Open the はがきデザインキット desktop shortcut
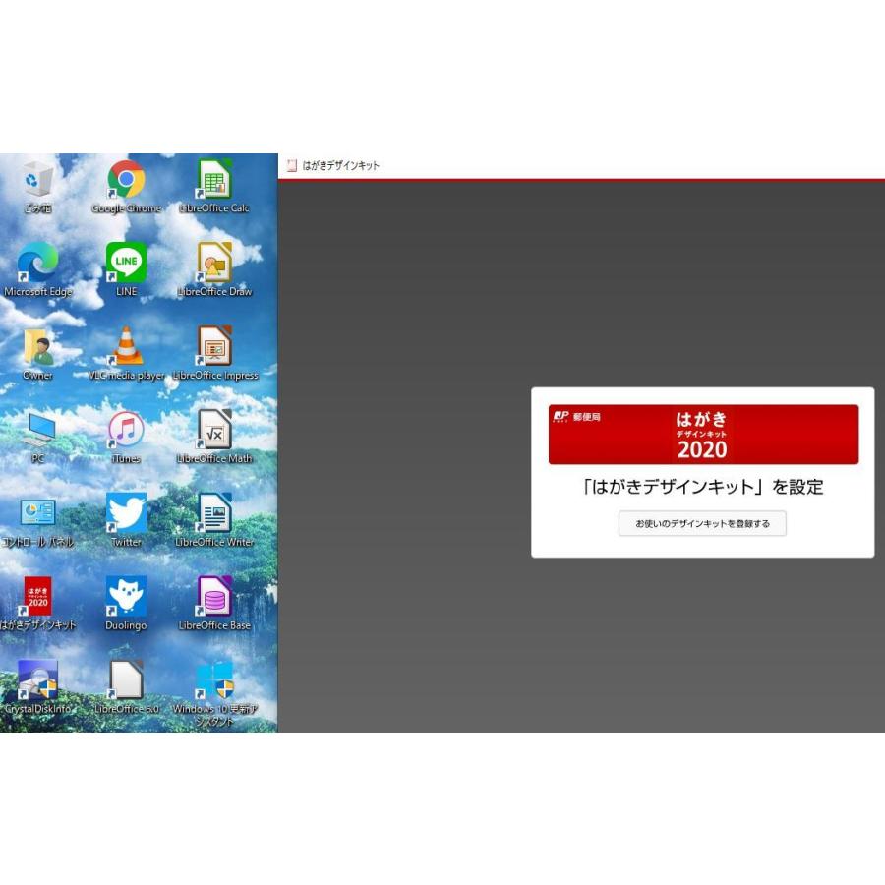This screenshot has height=885, width=885. (36, 598)
